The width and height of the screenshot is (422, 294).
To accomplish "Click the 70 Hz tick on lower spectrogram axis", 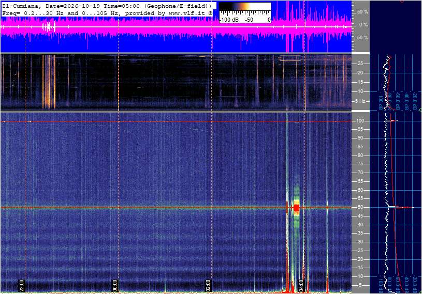I will click(360, 173).
